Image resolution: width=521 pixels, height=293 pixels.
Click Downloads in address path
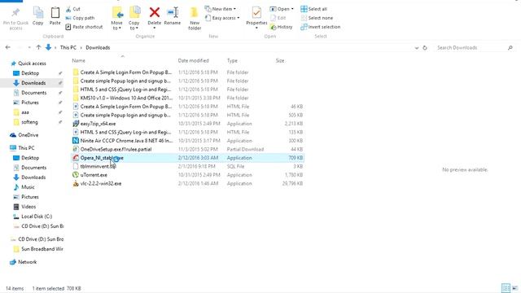(98, 47)
